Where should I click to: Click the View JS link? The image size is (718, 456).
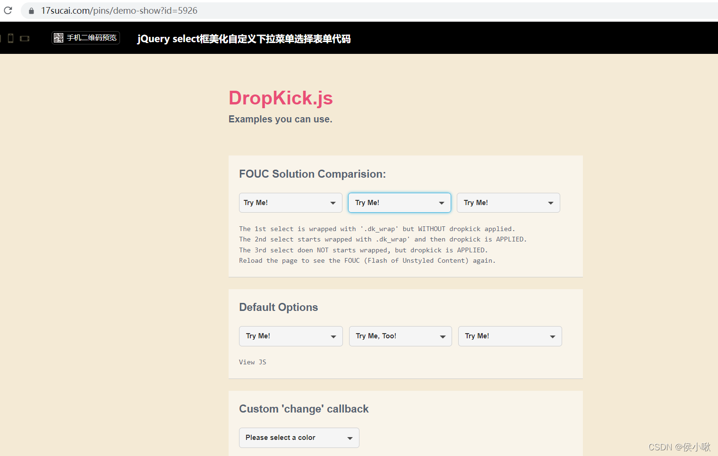tap(253, 362)
